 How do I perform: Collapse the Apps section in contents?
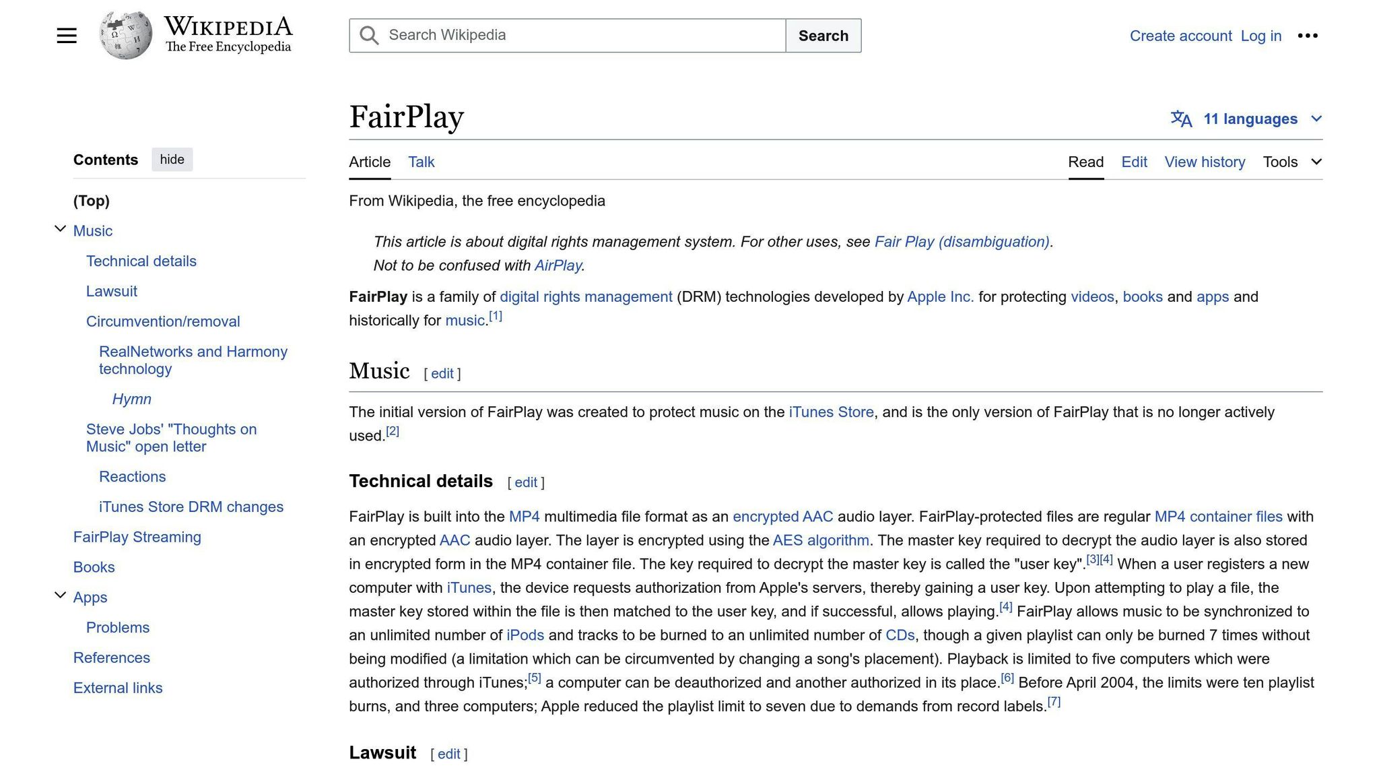(60, 595)
